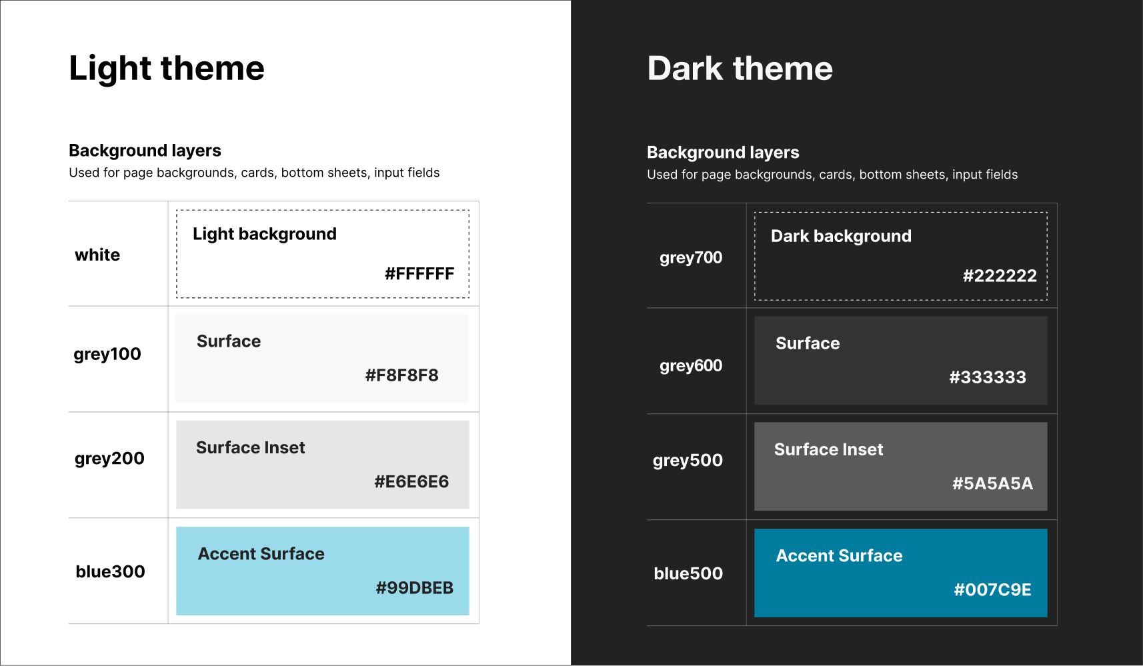This screenshot has height=666, width=1143.
Task: Select 'Background layers' title in dark theme
Action: (723, 153)
